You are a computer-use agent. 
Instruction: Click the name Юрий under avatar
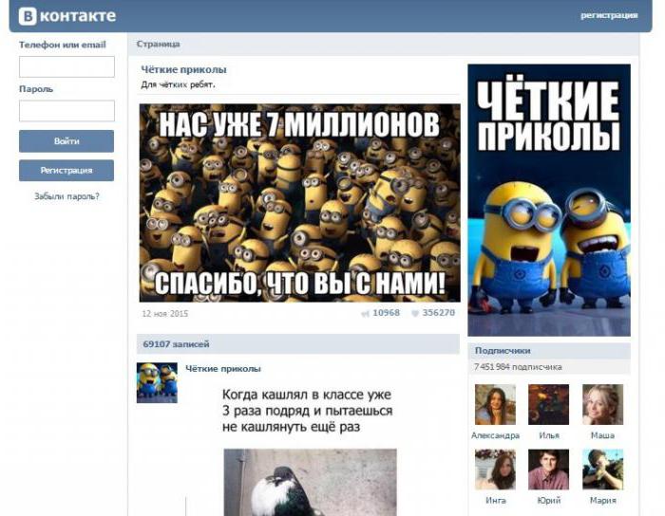[x=549, y=500]
